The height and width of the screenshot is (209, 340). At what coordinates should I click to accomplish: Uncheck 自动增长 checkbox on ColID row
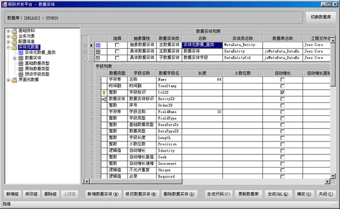(283, 93)
